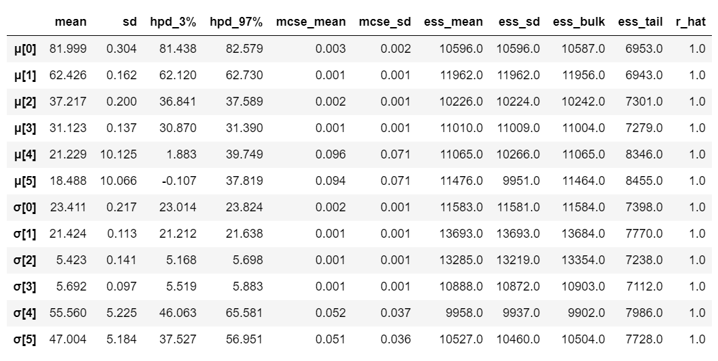The height and width of the screenshot is (361, 718).
Task: Select the μ[5] hpd_3% value -0.107
Action: click(179, 181)
